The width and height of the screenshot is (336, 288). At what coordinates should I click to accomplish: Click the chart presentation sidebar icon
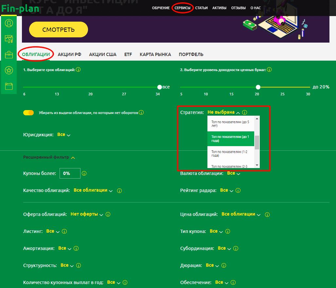(x=9, y=39)
